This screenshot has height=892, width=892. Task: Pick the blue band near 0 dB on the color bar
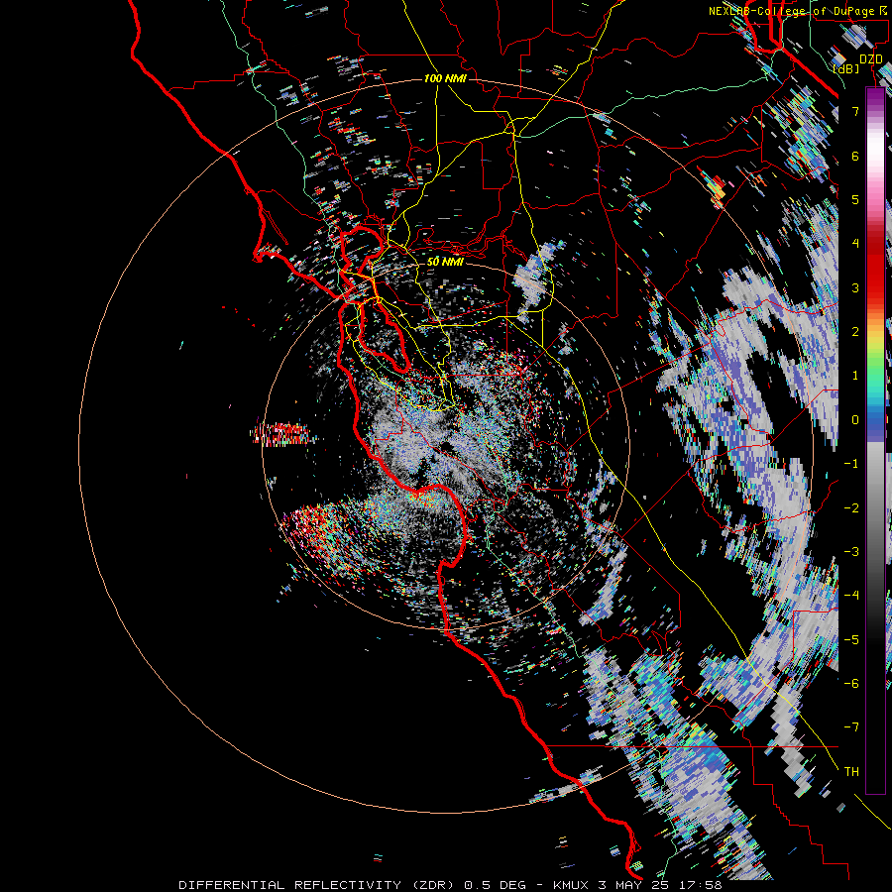click(x=875, y=421)
